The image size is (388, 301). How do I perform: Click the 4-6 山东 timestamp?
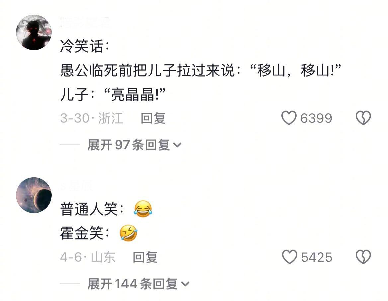pyautogui.click(x=88, y=257)
